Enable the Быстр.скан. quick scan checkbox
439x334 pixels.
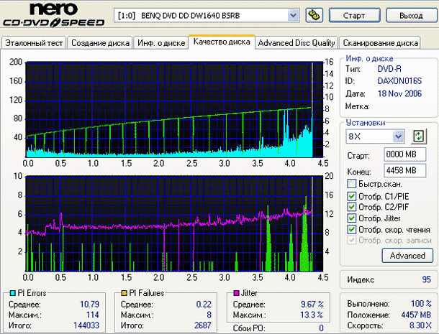[x=351, y=185]
